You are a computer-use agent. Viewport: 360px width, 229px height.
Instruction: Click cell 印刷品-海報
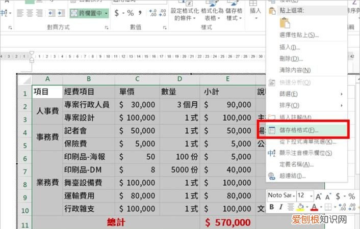point(88,157)
